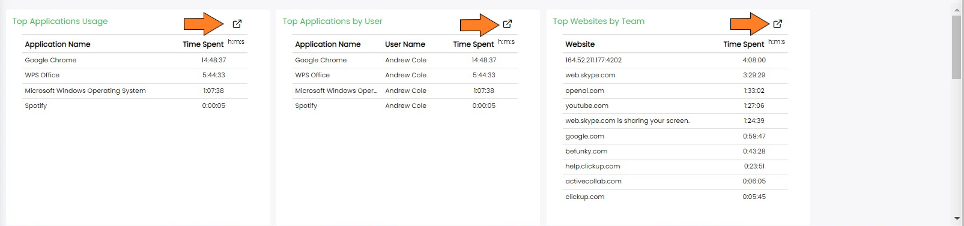Click Application Name header in Usage table
Screen dimensions: 964x226
(x=58, y=44)
